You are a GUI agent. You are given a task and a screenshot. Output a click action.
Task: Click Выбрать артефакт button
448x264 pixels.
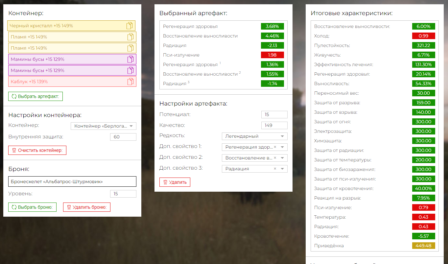click(x=35, y=96)
